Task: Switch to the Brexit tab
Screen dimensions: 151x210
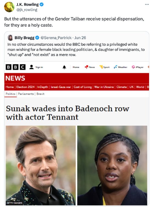Action: (40, 94)
